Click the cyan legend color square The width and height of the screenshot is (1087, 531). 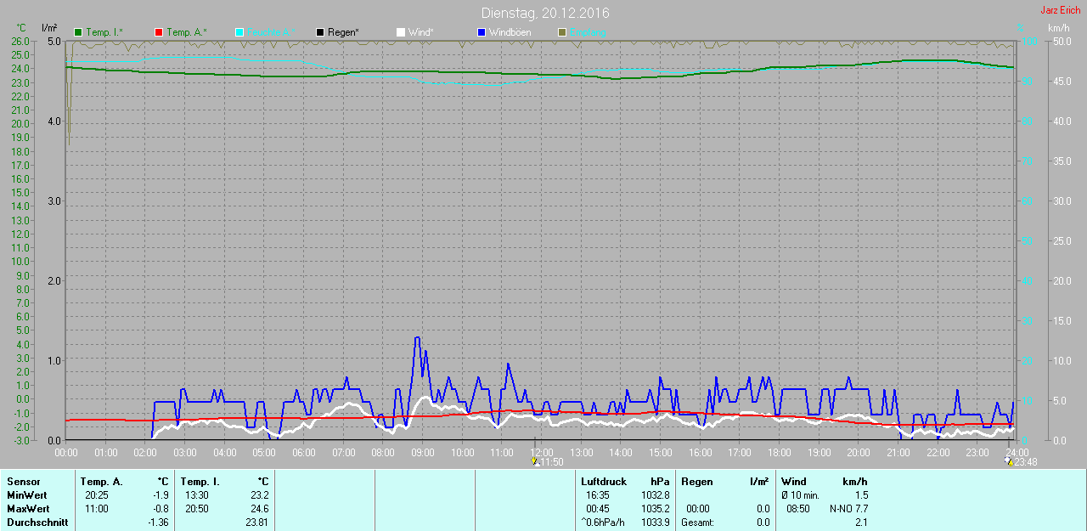(x=239, y=32)
